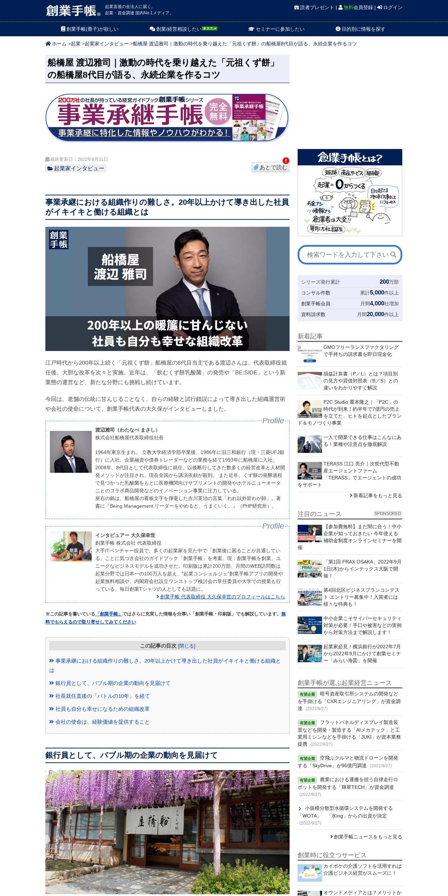Click 渡辺雅司 profile photo
Viewport: 448px width, 896px height.
(x=71, y=452)
